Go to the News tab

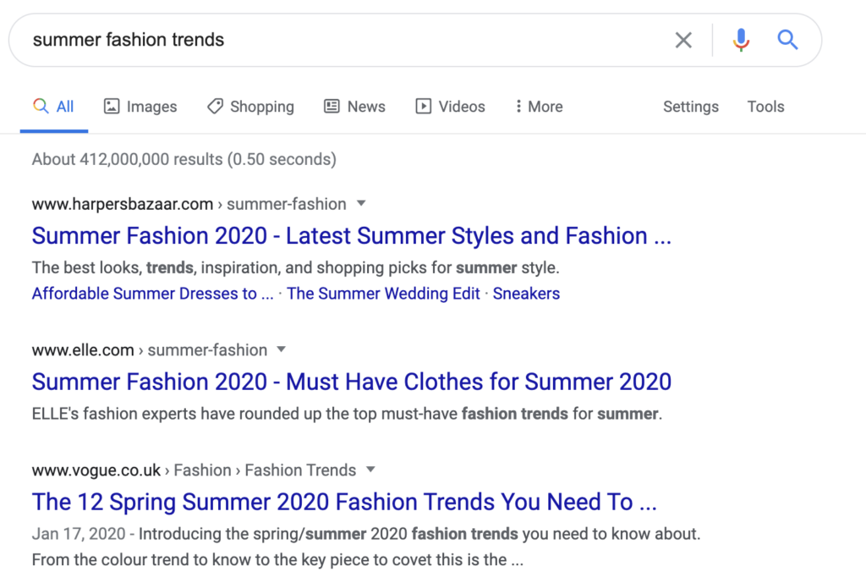(354, 107)
